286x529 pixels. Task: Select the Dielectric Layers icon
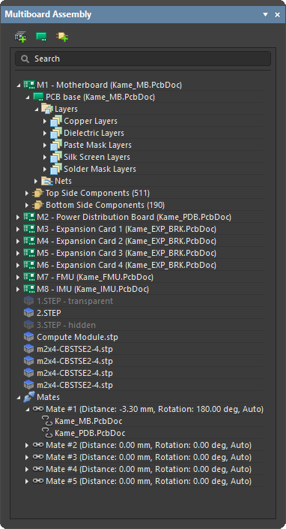point(56,134)
